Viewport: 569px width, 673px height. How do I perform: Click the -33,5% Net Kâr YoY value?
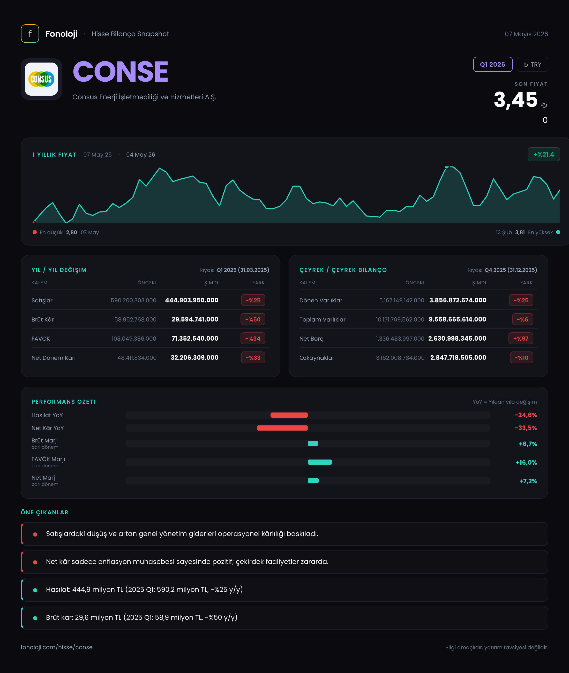[526, 428]
